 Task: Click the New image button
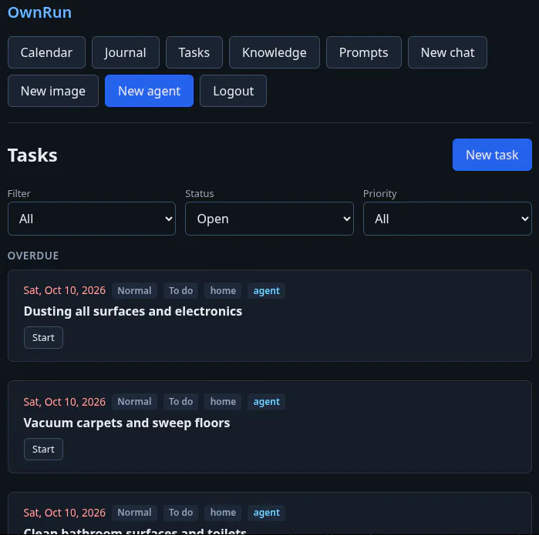[53, 91]
